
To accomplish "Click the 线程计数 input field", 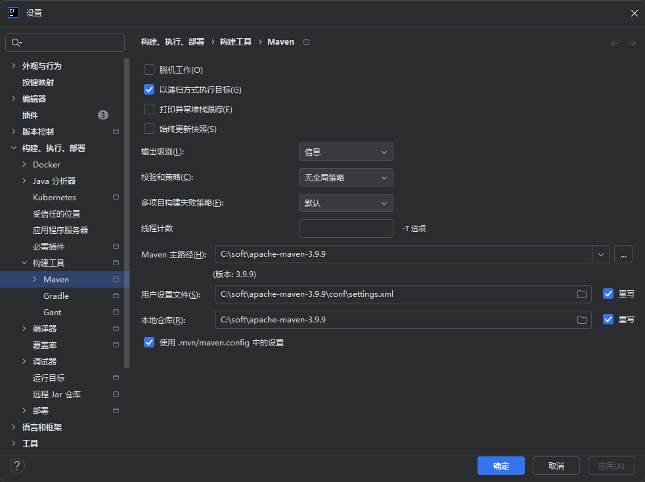I will (x=345, y=229).
